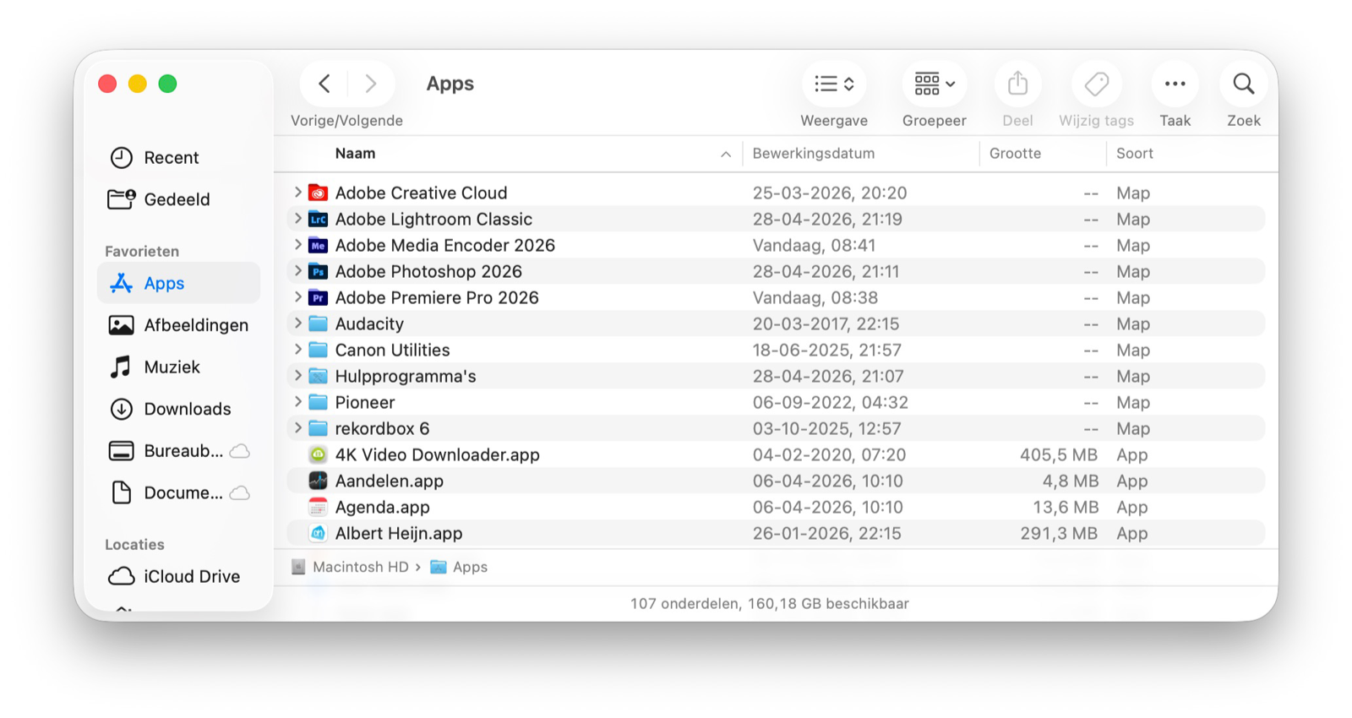Click the Albert Heijn app icon

pyautogui.click(x=318, y=533)
